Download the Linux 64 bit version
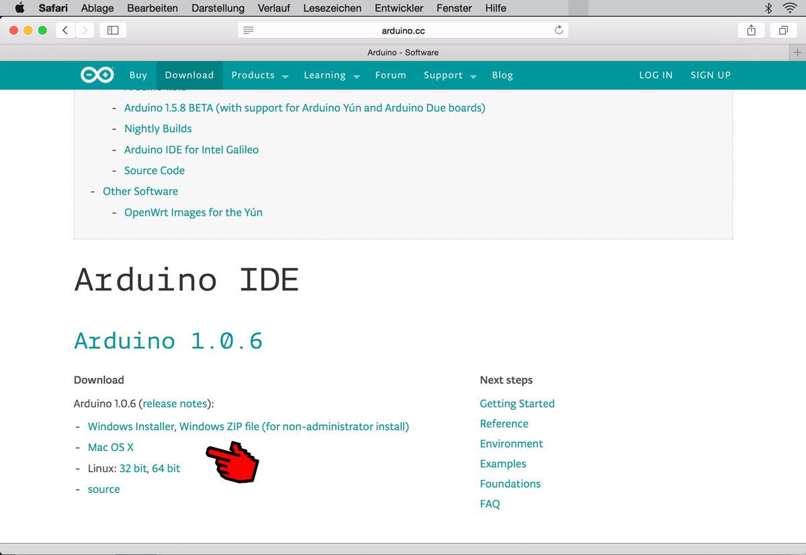Screen dimensions: 806x555 (x=166, y=468)
